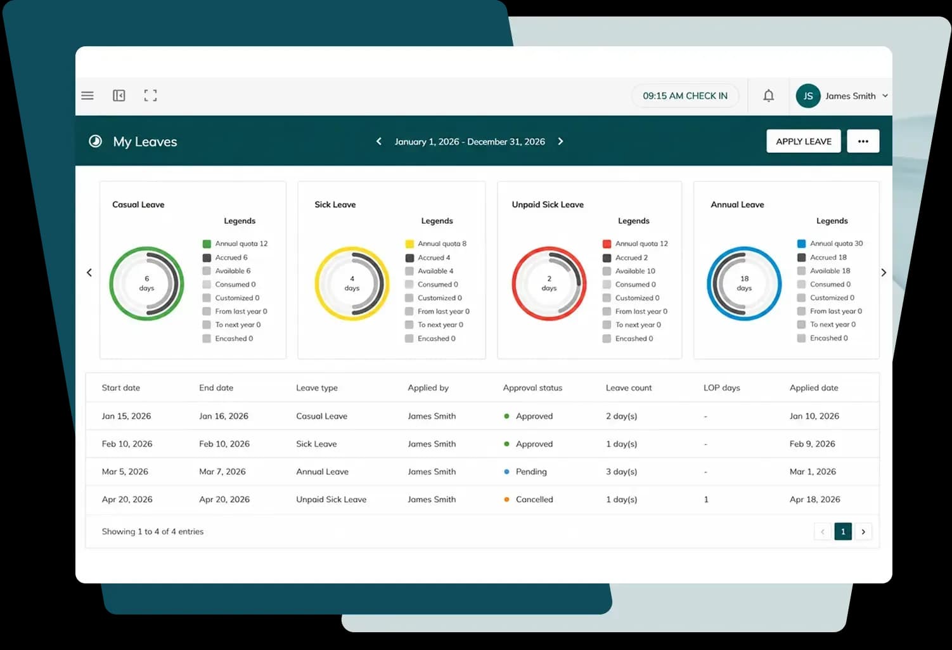Click the My Leaves clock icon
Viewport: 952px width, 650px height.
coord(95,141)
